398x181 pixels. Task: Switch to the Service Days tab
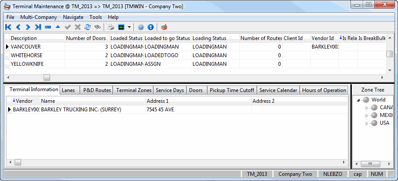click(x=170, y=90)
